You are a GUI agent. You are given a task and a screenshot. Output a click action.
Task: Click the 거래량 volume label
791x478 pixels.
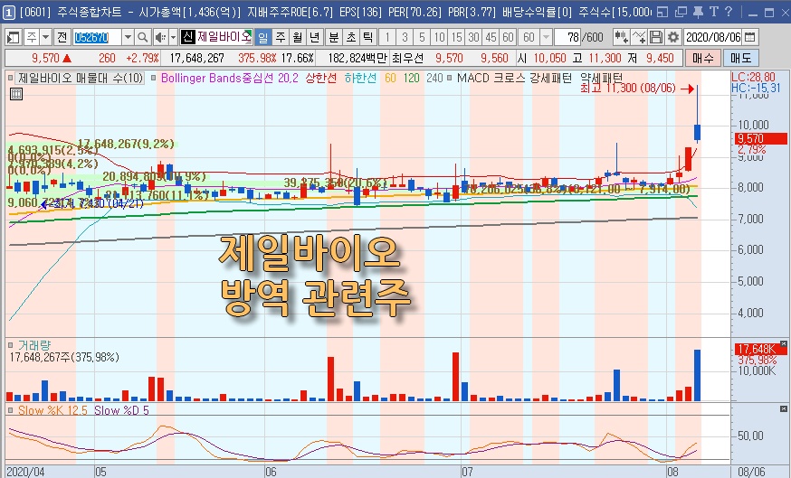pyautogui.click(x=34, y=345)
